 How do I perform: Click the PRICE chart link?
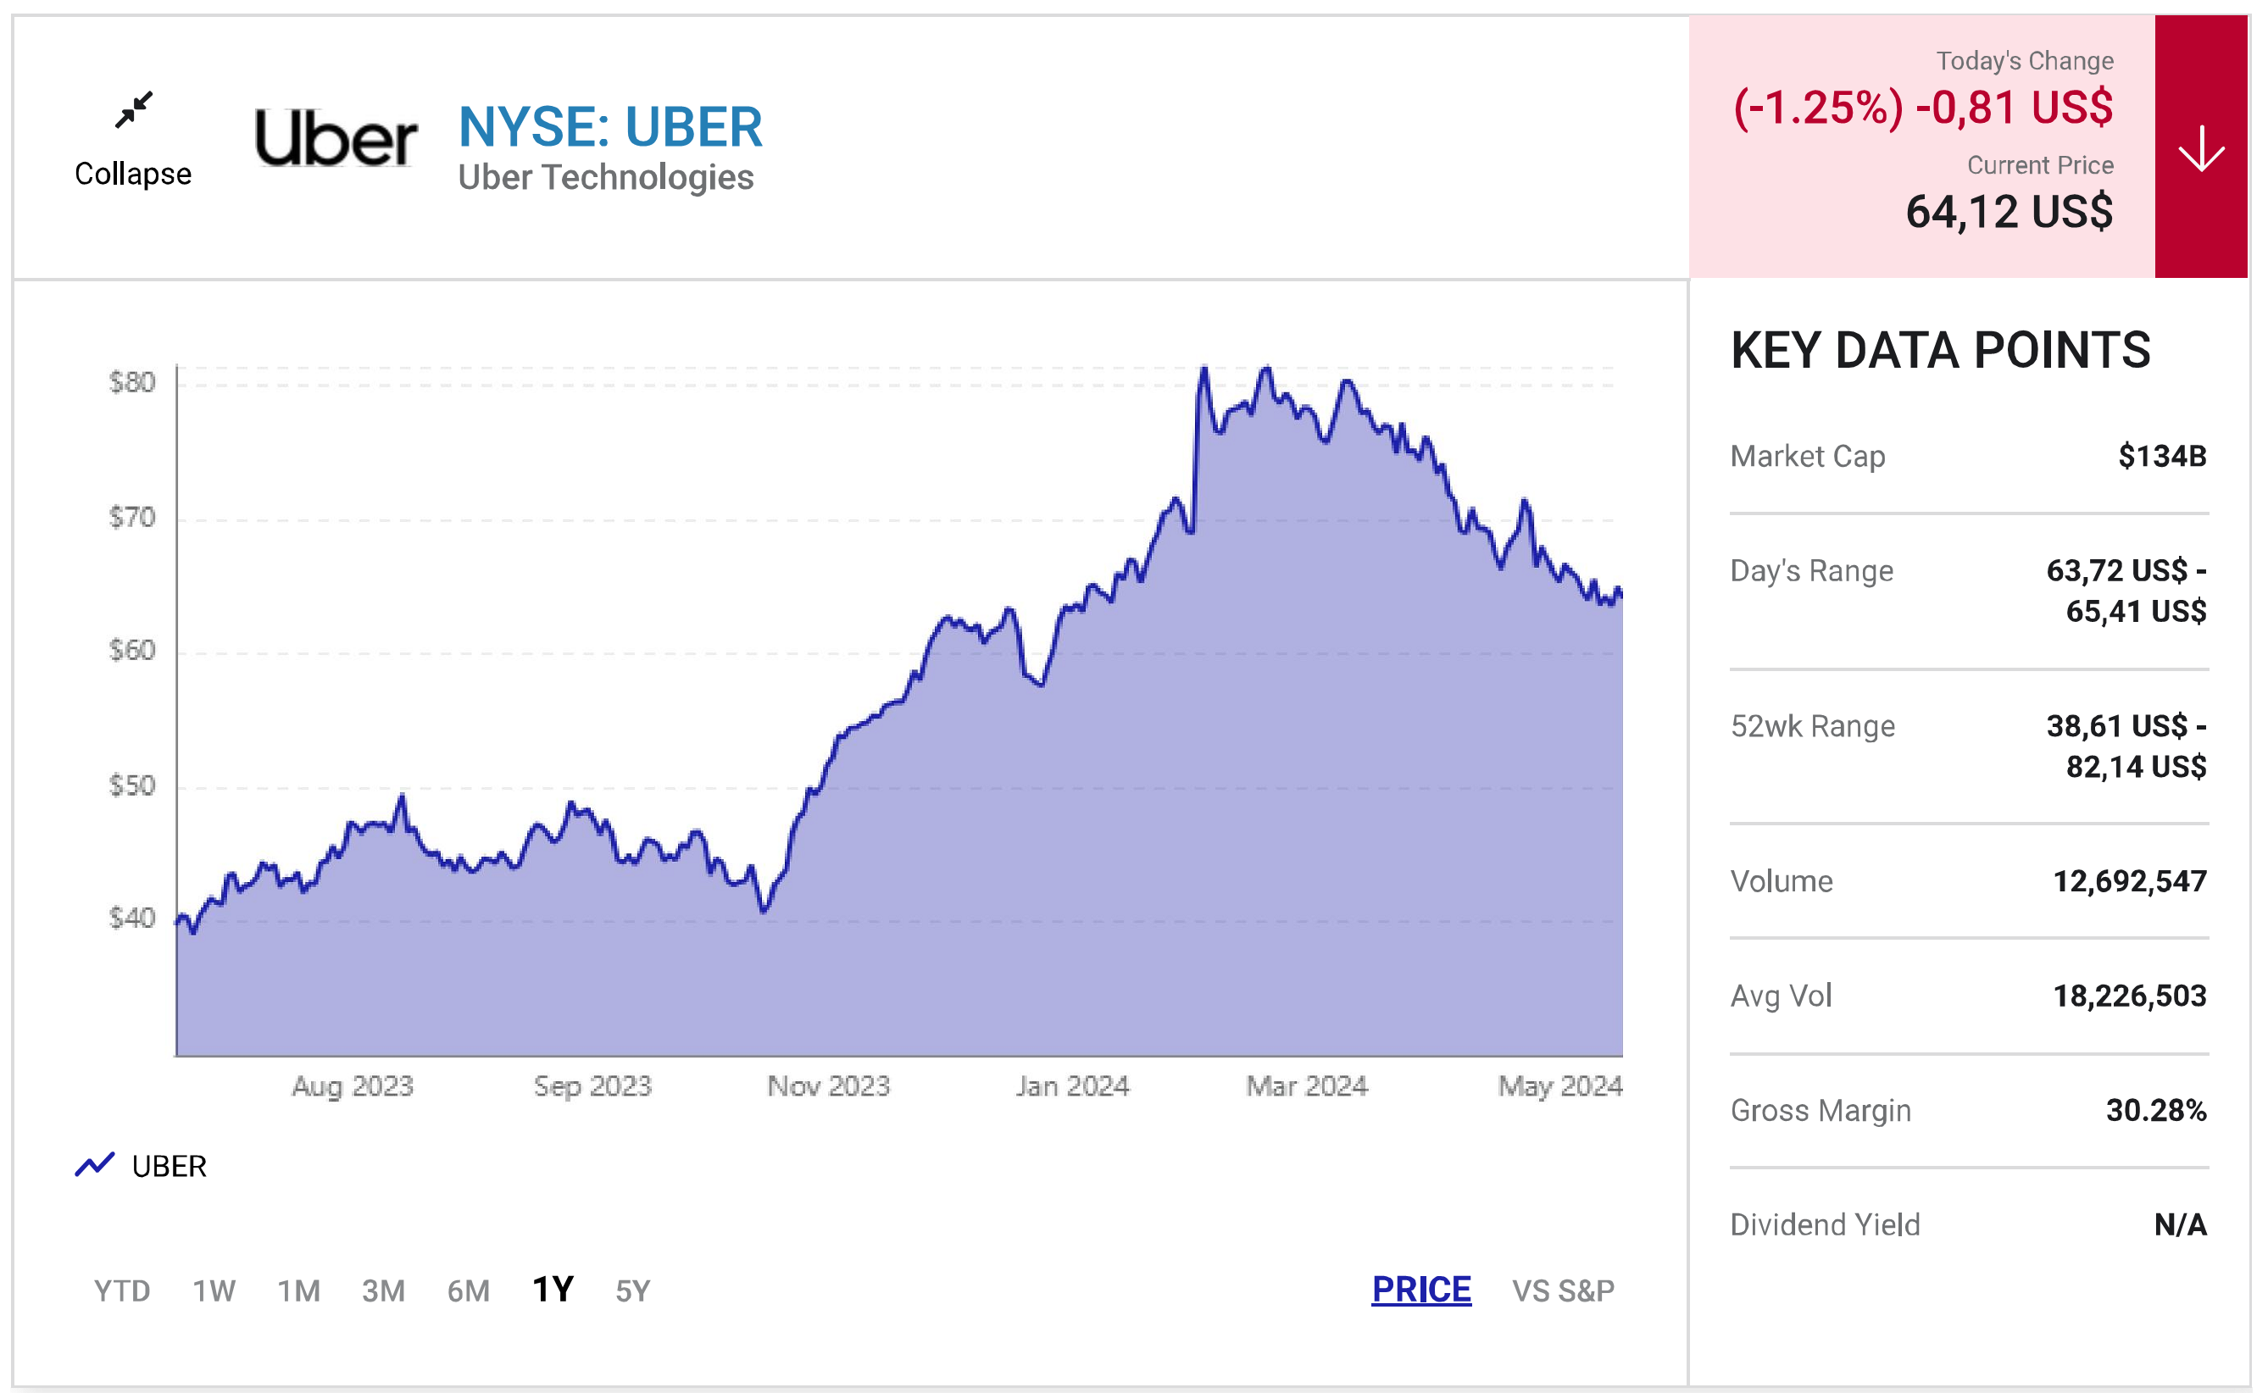1421,1290
